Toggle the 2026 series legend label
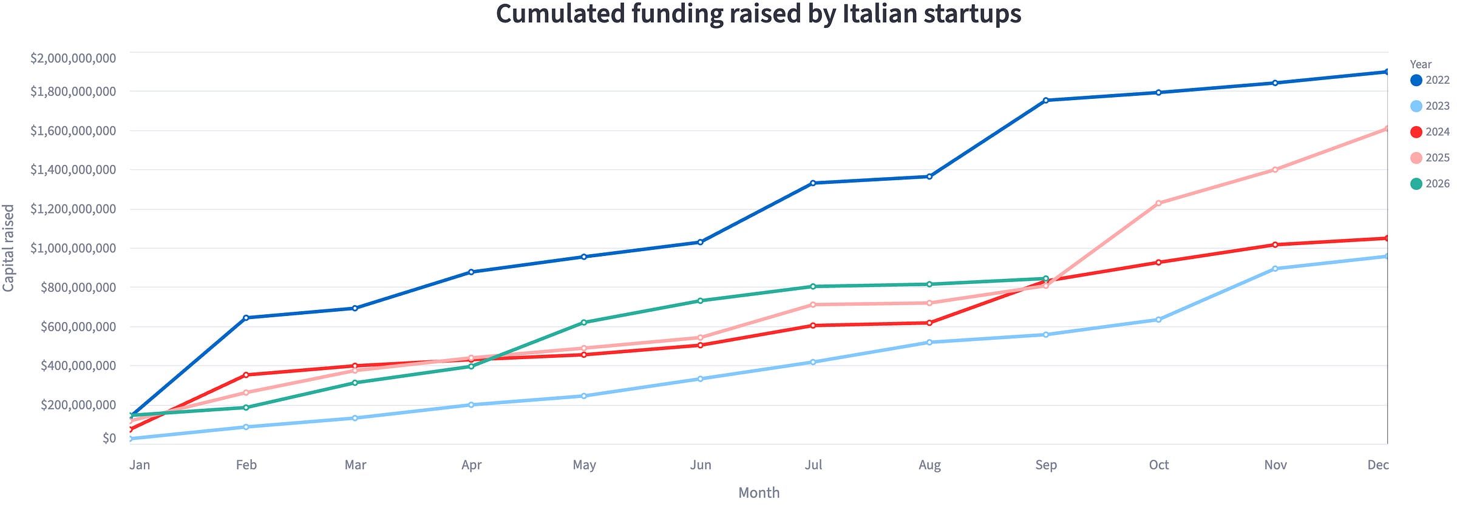Image resolution: width=1457 pixels, height=518 pixels. 1438,184
